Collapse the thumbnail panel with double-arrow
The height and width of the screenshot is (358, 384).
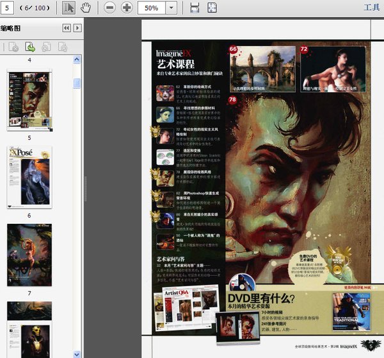point(67,28)
